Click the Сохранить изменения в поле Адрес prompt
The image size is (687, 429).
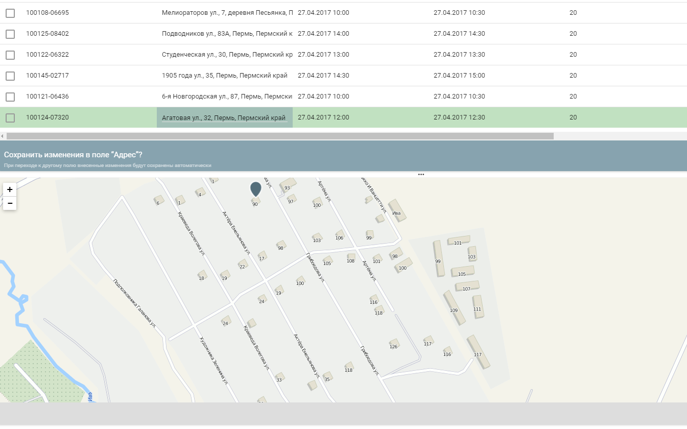[73, 154]
